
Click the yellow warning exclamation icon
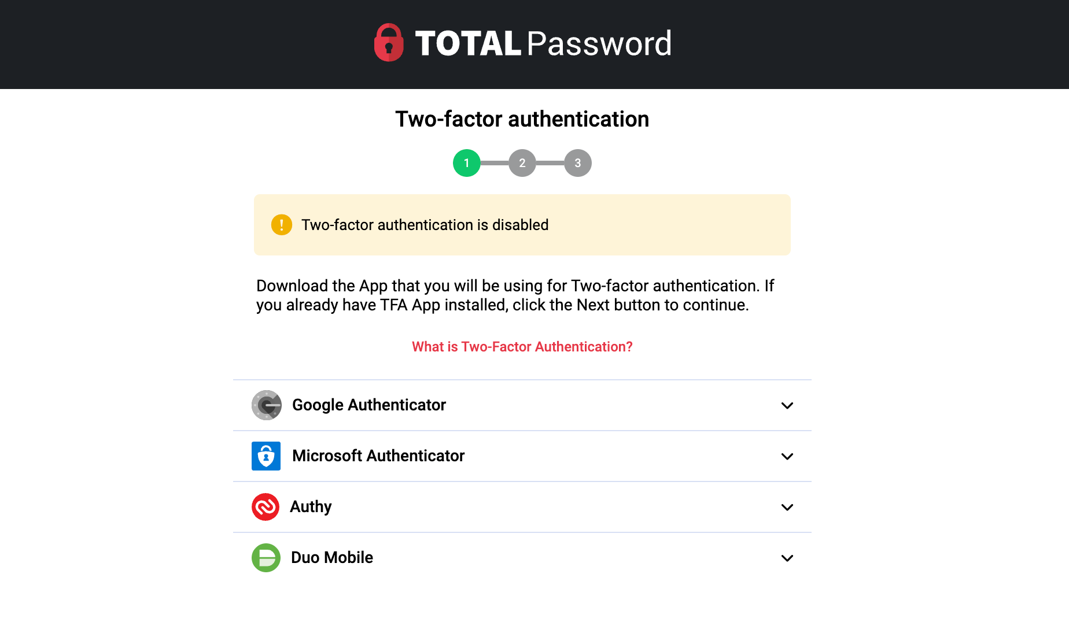(282, 225)
